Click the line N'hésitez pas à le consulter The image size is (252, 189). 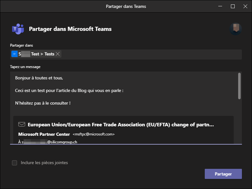click(43, 103)
